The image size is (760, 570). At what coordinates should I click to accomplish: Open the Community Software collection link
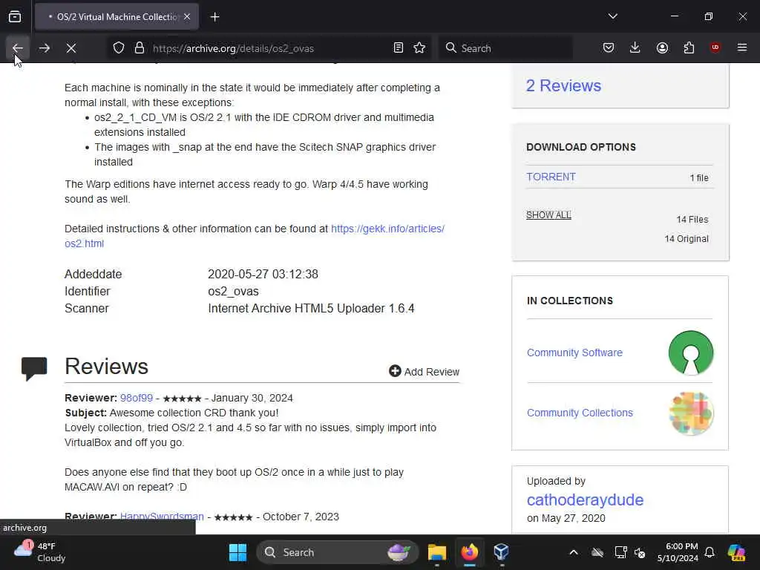(x=574, y=353)
